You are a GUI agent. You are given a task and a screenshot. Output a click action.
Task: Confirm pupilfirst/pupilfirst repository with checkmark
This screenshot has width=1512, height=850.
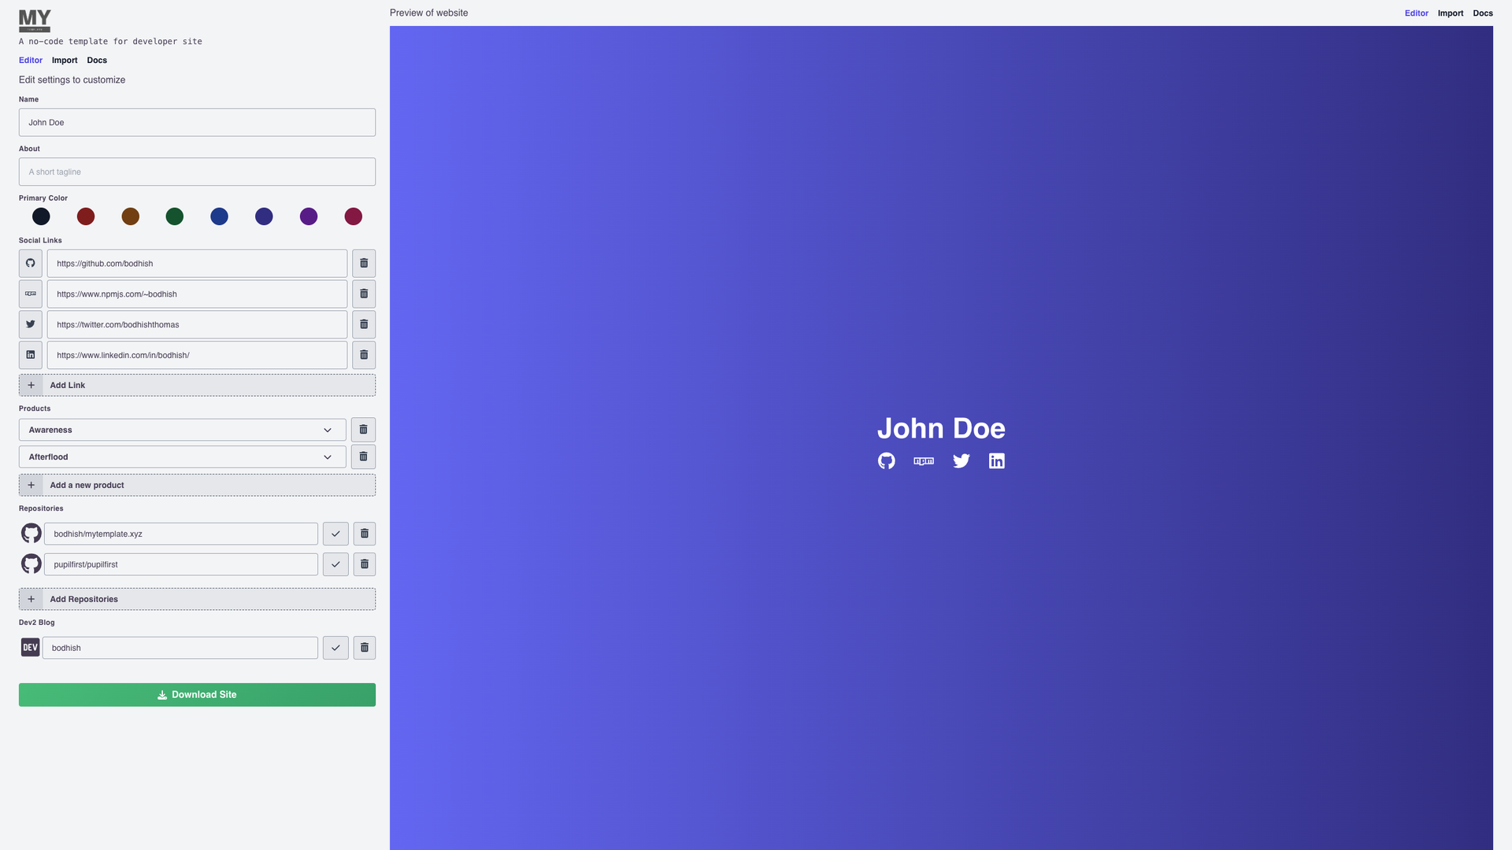pyautogui.click(x=335, y=564)
